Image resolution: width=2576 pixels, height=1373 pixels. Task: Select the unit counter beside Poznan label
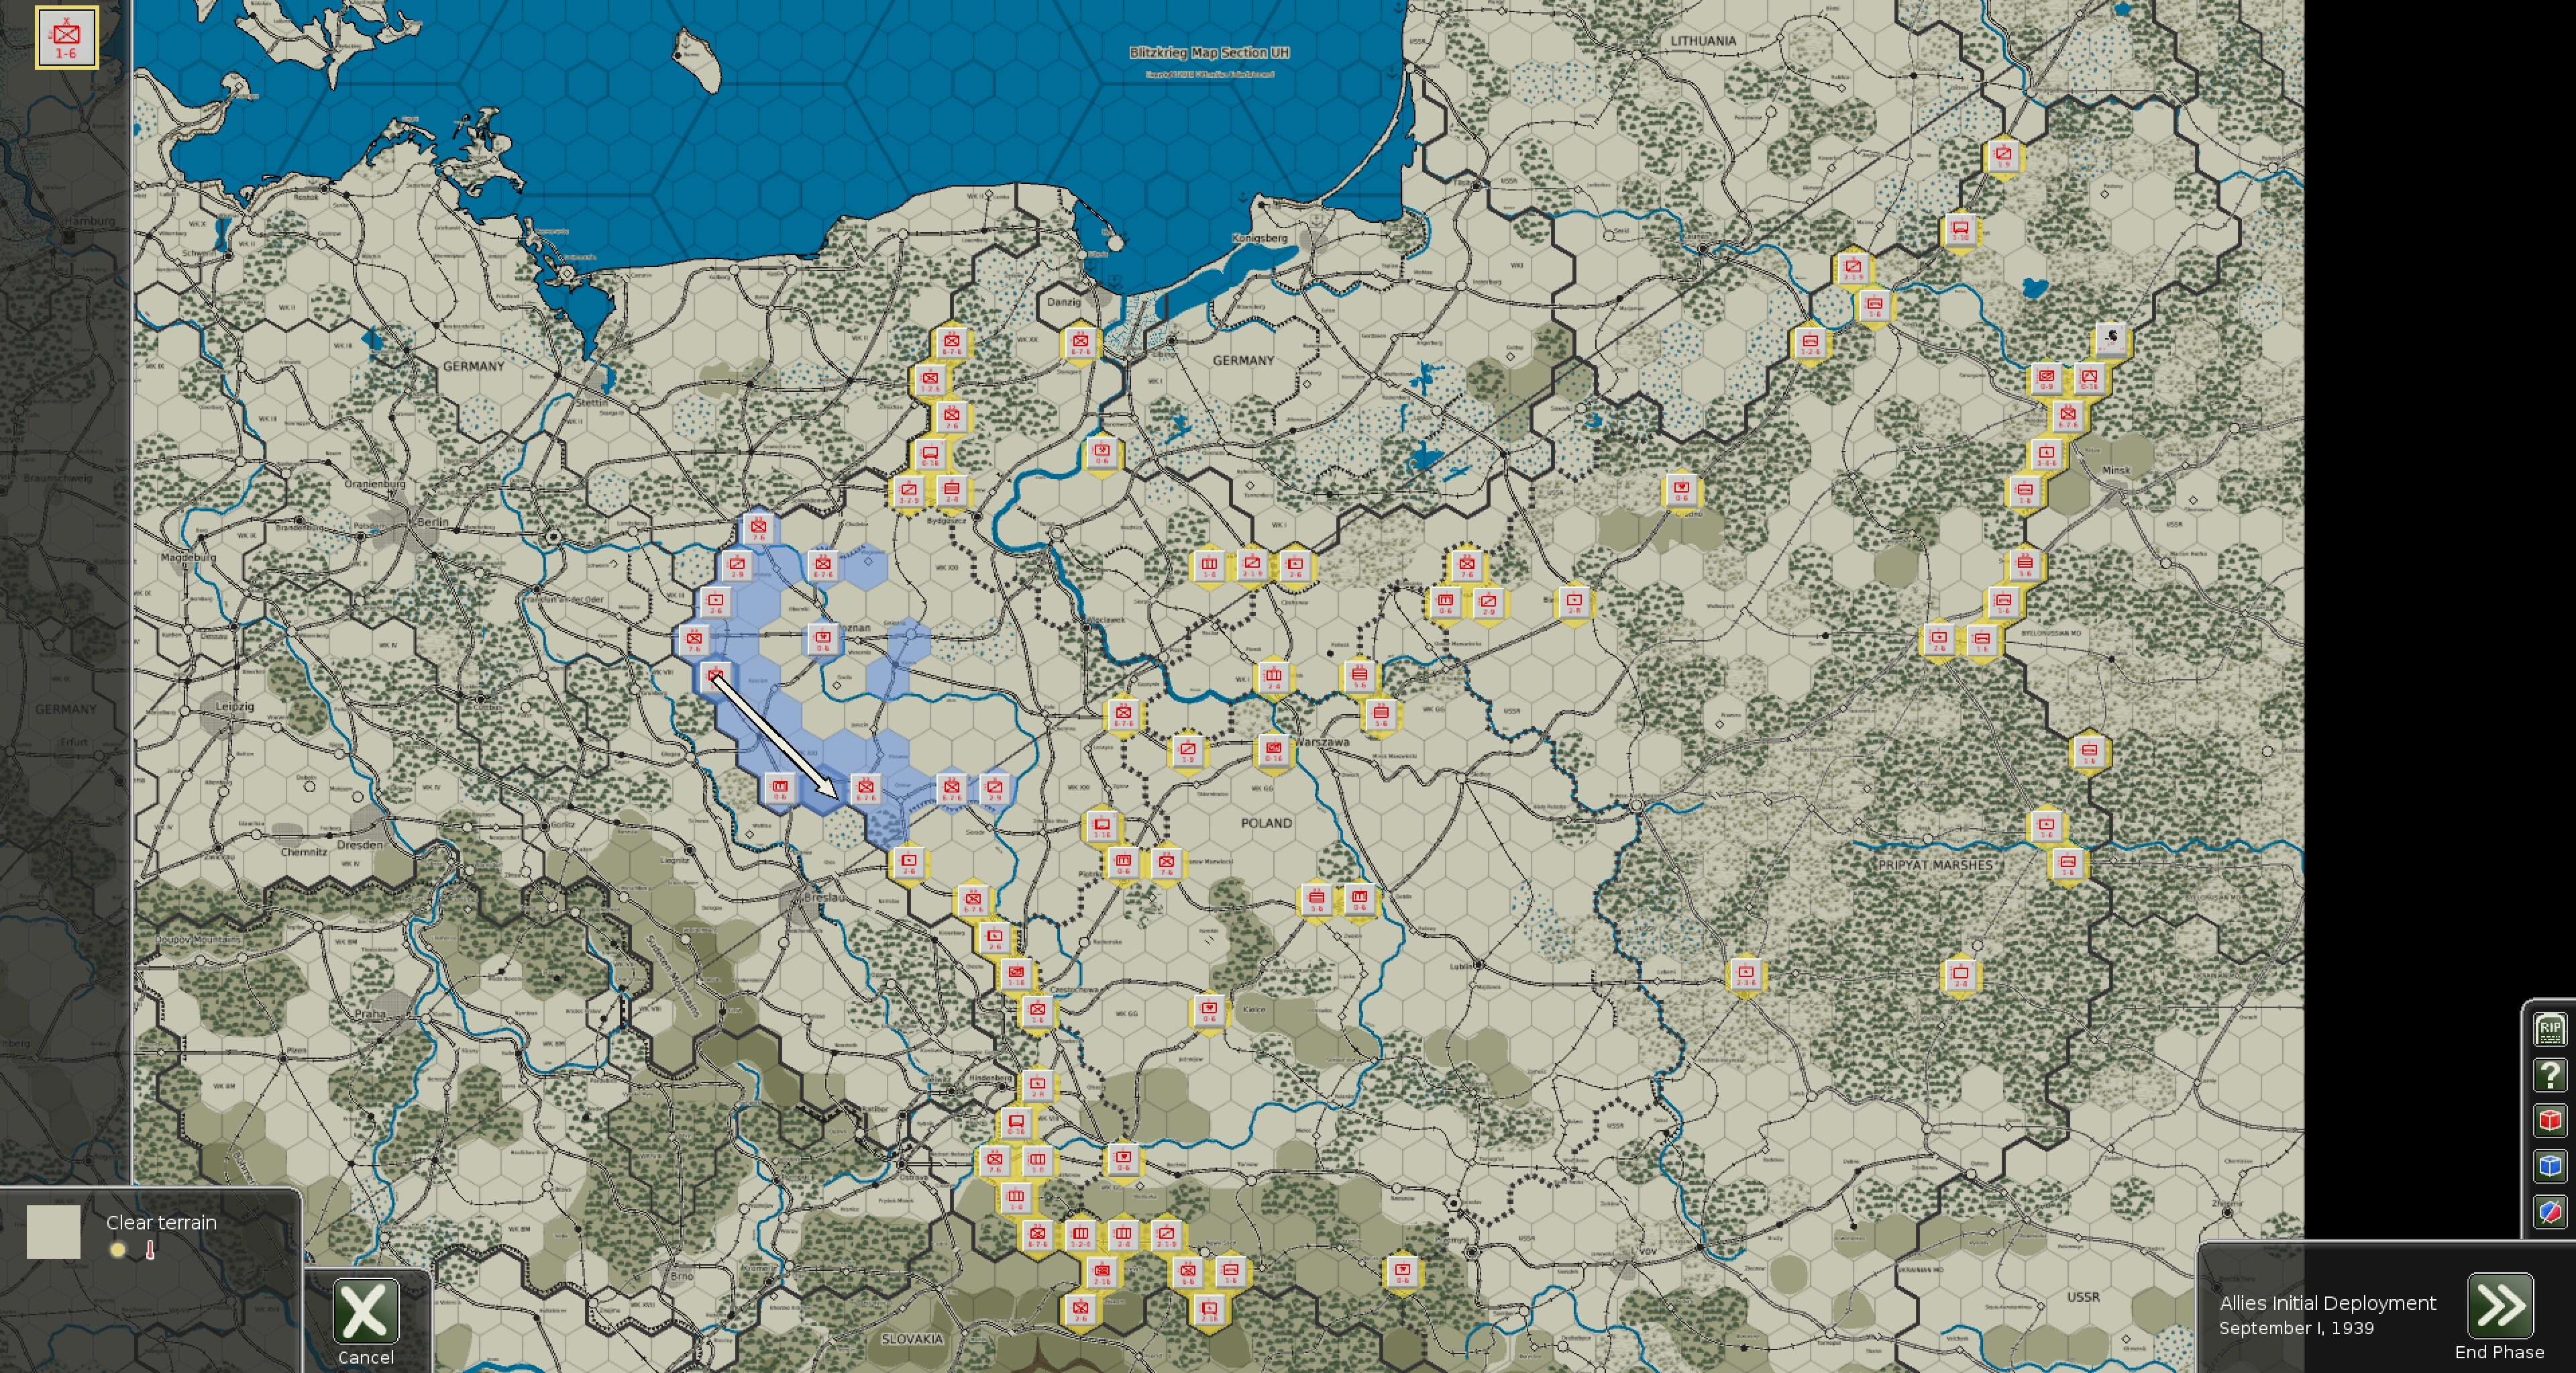point(822,640)
